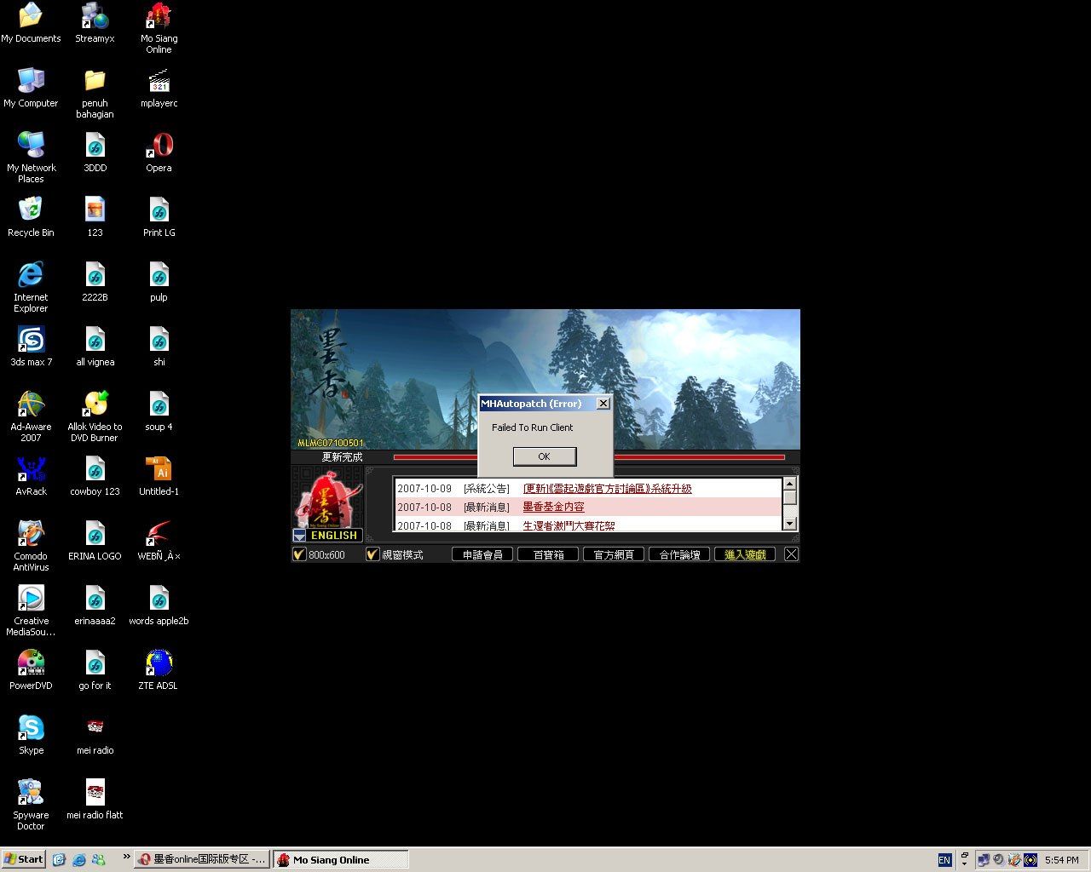Toggle the 視窗模式 window mode checkbox

(372, 554)
